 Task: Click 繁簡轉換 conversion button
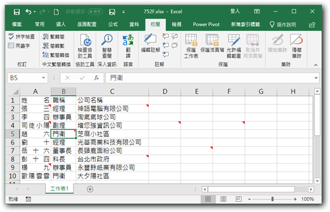tap(56, 55)
